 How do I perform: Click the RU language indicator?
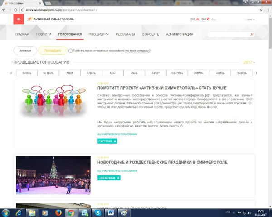(x=228, y=212)
